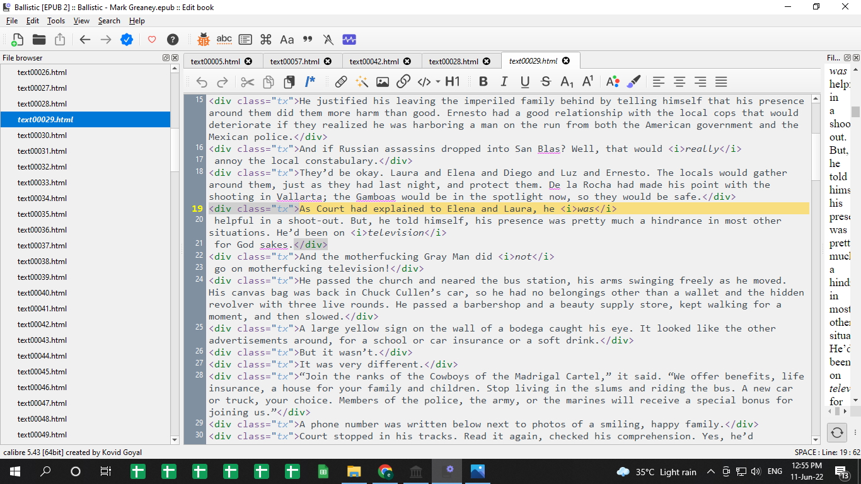Viewport: 861px width, 484px height.
Task: Align text to the left
Action: (659, 82)
